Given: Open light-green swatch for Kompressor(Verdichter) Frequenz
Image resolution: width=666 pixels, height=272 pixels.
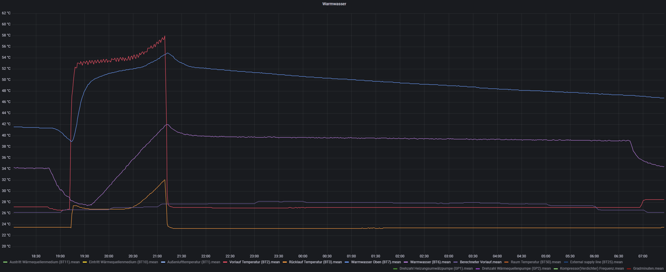Looking at the screenshot, I should [x=556, y=268].
